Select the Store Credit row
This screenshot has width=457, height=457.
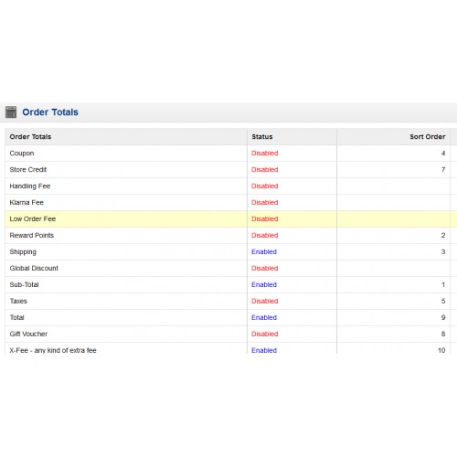[231, 170]
